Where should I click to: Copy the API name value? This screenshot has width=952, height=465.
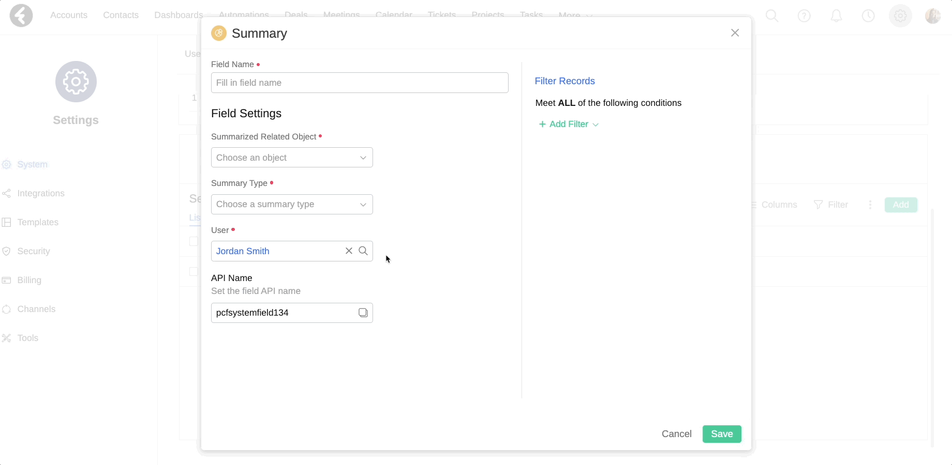363,313
